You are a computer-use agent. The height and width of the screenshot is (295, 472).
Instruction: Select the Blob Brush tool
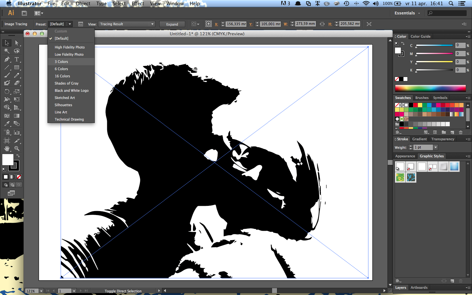coord(7,83)
